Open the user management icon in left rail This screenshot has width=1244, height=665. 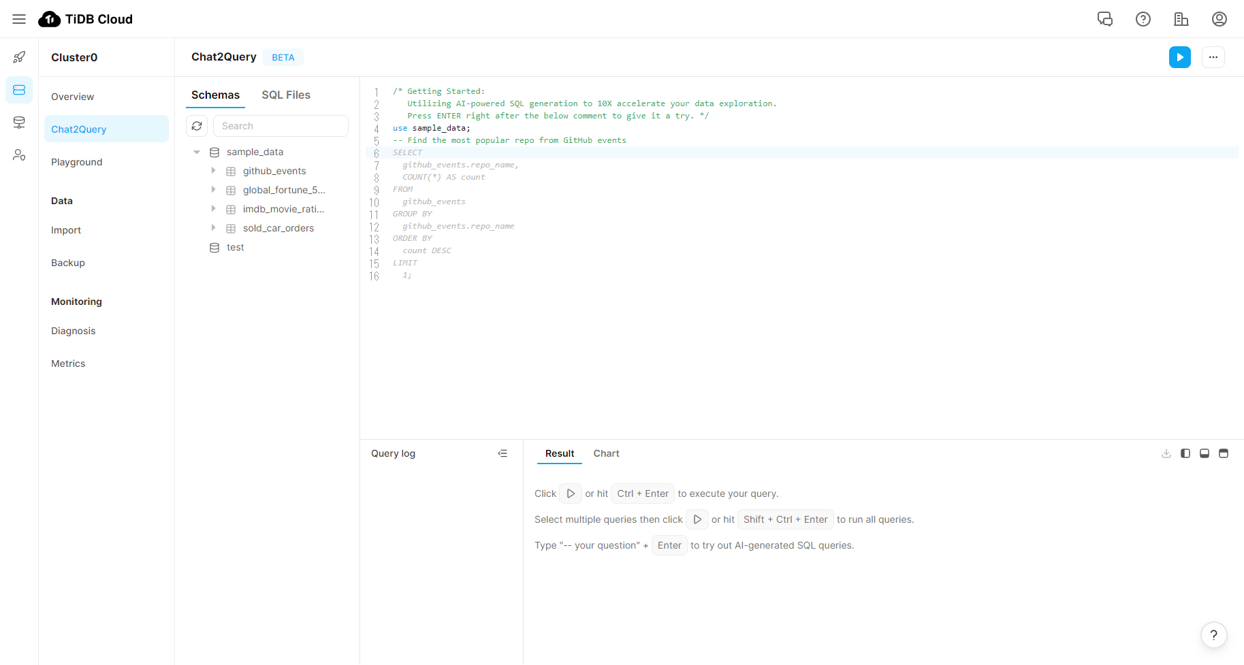pyautogui.click(x=19, y=155)
